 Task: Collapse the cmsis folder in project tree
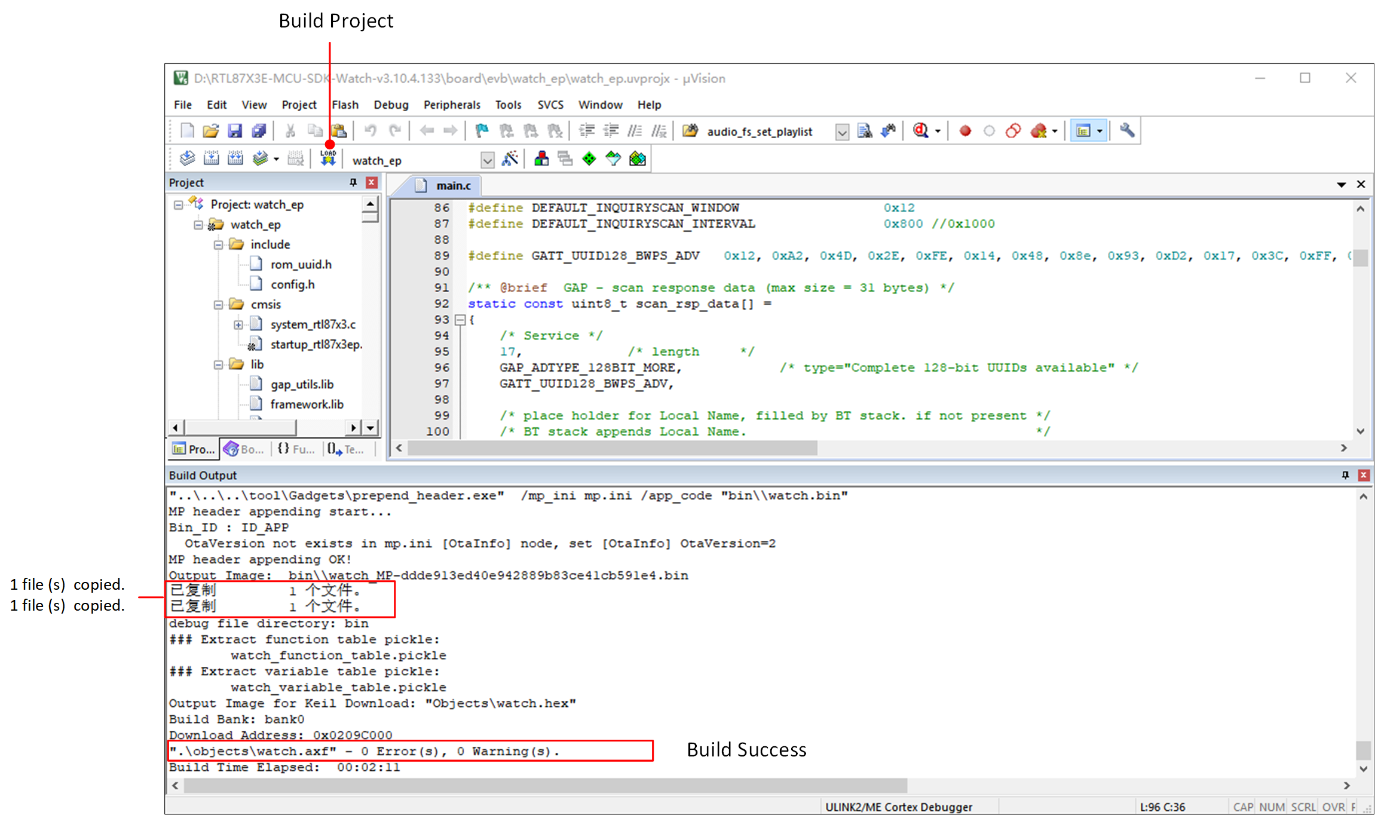(x=219, y=305)
